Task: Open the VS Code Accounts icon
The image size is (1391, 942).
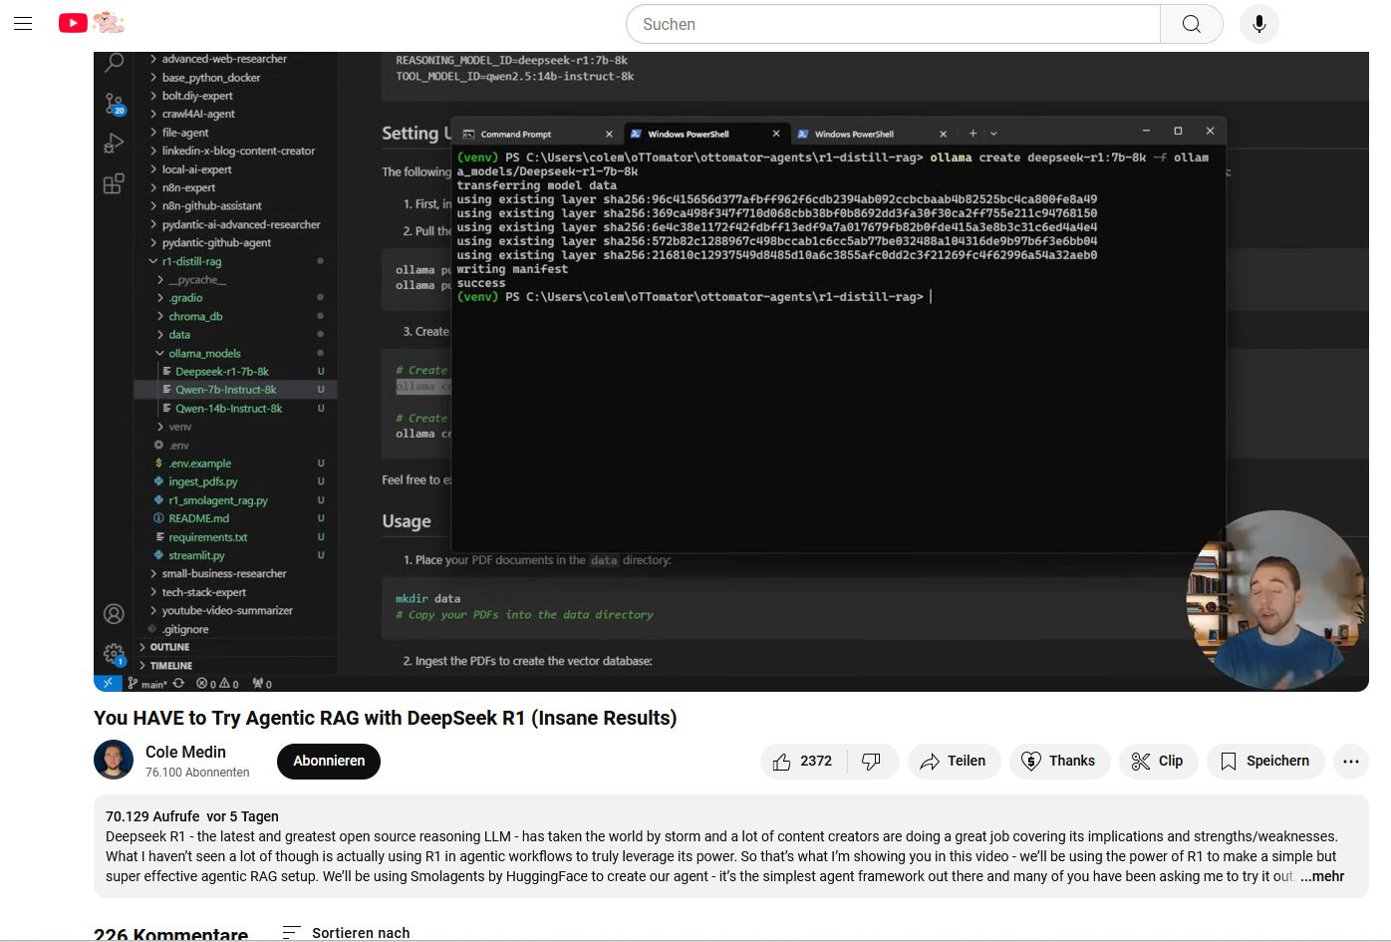Action: 115,614
